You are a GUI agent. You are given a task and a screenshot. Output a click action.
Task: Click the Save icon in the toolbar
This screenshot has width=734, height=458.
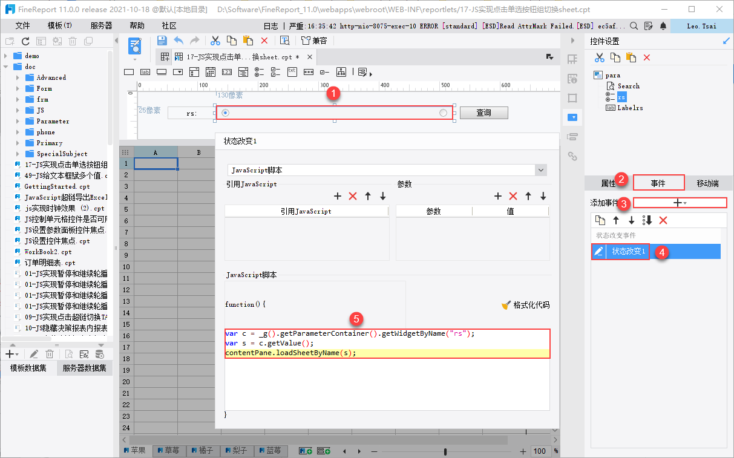pos(162,41)
